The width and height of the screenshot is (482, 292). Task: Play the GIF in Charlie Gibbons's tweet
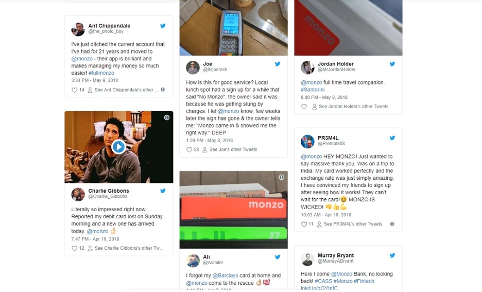118,147
